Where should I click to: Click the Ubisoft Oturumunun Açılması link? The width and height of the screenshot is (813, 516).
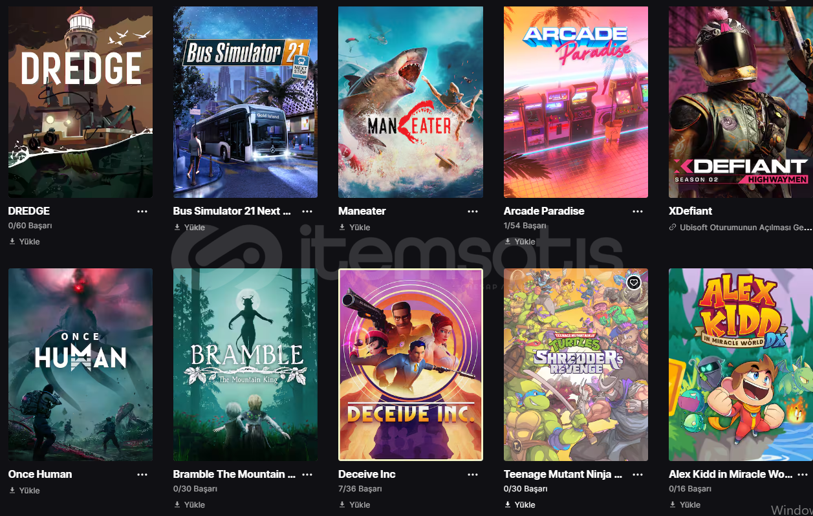(746, 227)
